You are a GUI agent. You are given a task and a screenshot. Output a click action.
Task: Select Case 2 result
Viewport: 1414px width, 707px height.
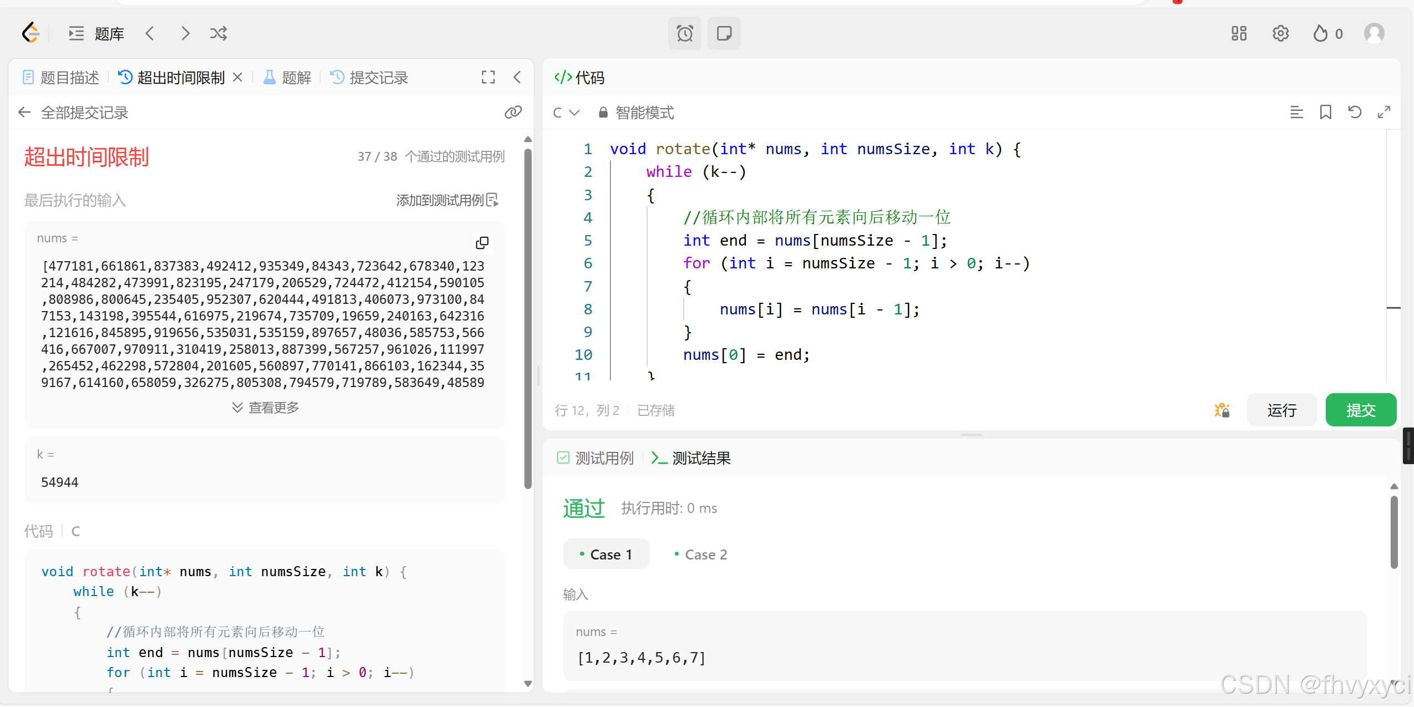(701, 554)
